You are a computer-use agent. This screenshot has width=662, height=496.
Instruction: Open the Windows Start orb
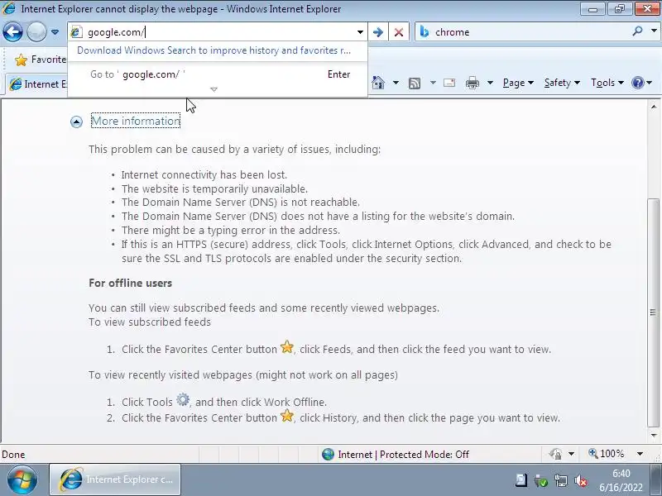[22, 480]
